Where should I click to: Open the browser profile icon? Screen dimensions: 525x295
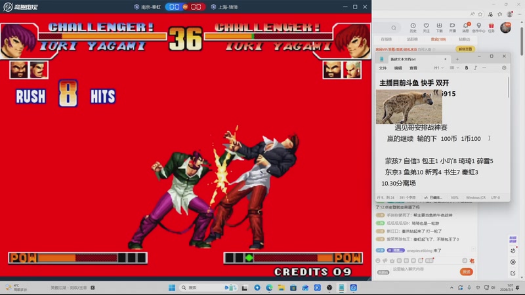(x=510, y=14)
